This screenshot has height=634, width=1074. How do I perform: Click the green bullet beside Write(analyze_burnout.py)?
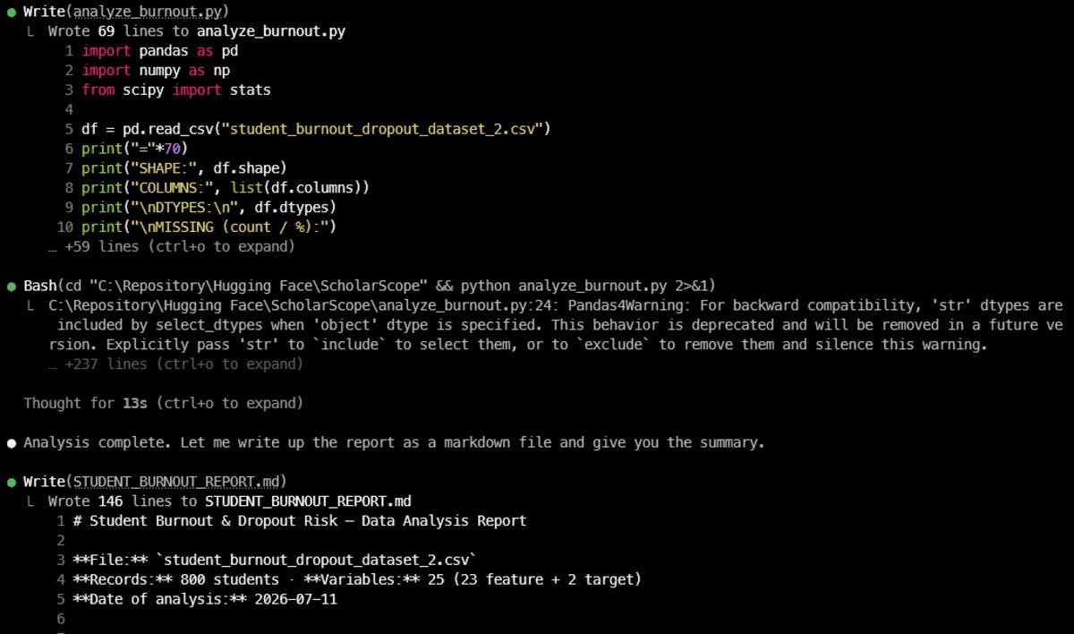click(x=11, y=12)
